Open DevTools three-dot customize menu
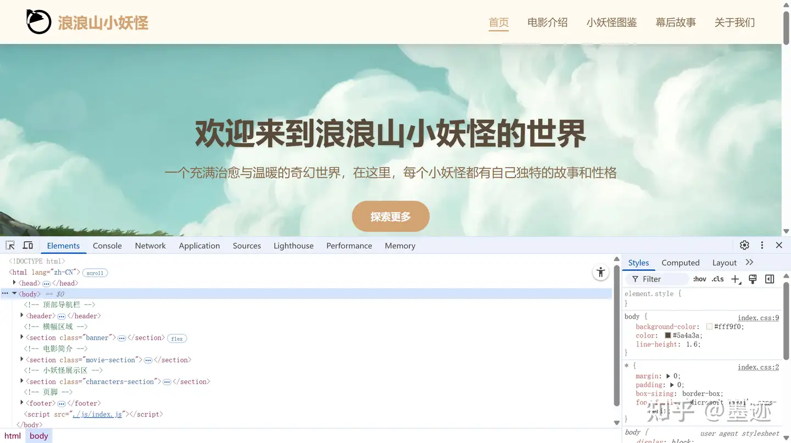Viewport: 791px width, 443px height. click(x=762, y=245)
